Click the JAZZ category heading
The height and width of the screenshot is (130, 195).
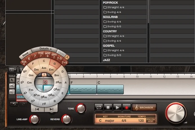[x=106, y=60]
